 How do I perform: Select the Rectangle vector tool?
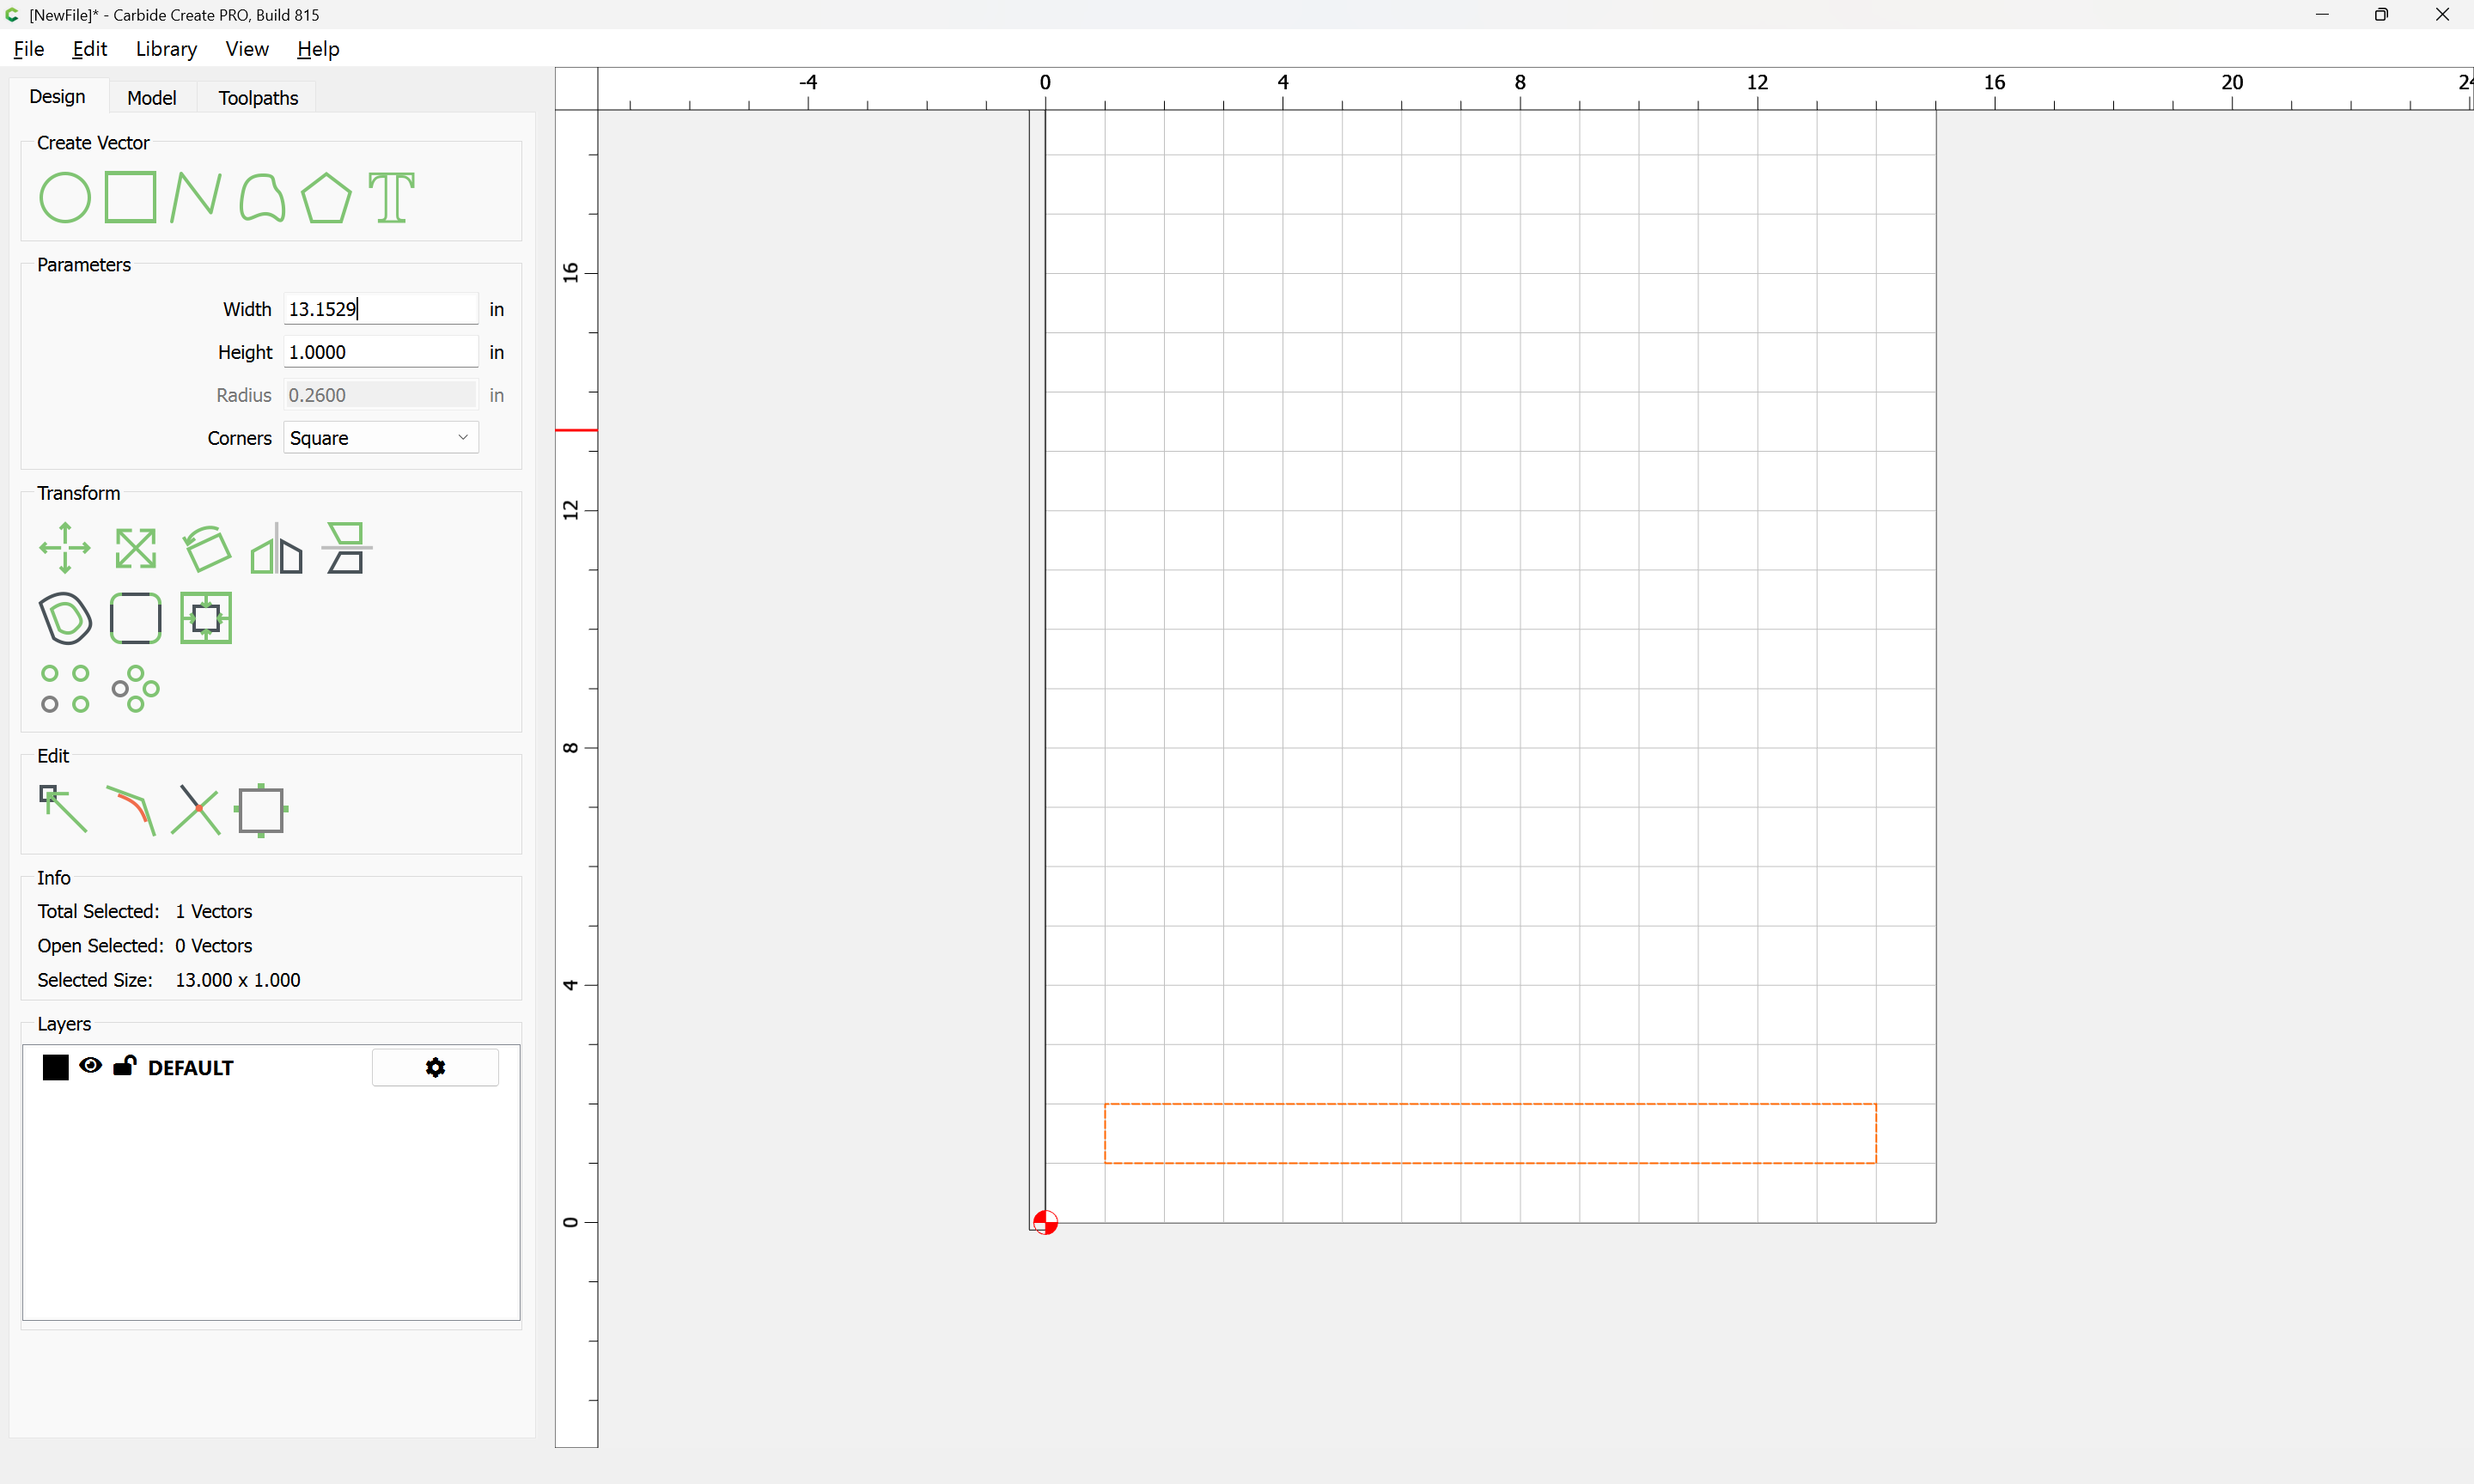131,197
